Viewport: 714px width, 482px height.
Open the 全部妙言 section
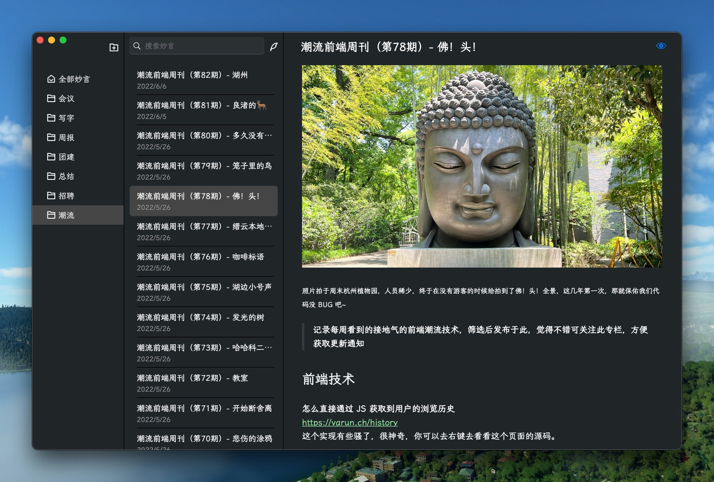(78, 79)
